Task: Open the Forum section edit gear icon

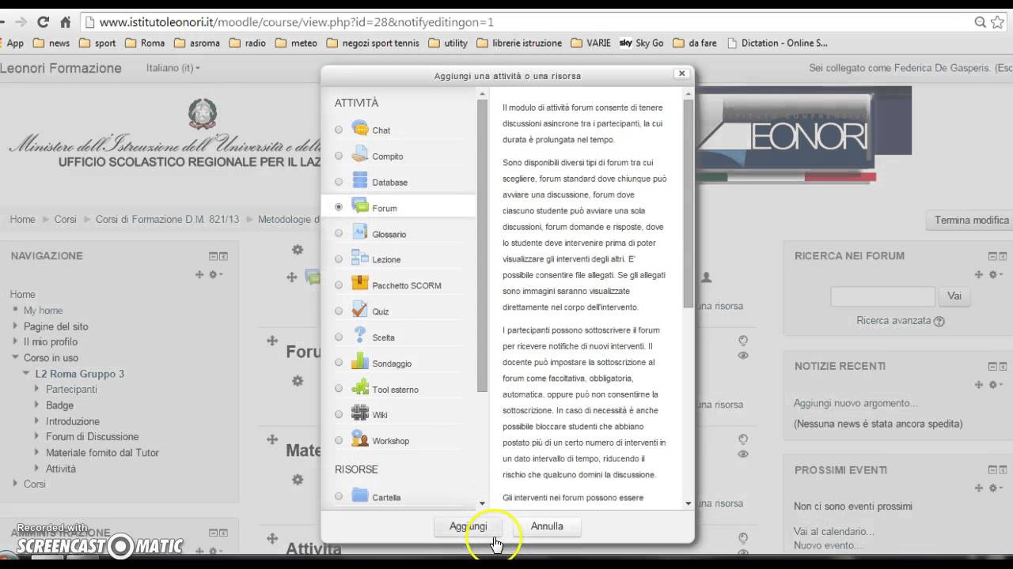Action: pyautogui.click(x=298, y=380)
